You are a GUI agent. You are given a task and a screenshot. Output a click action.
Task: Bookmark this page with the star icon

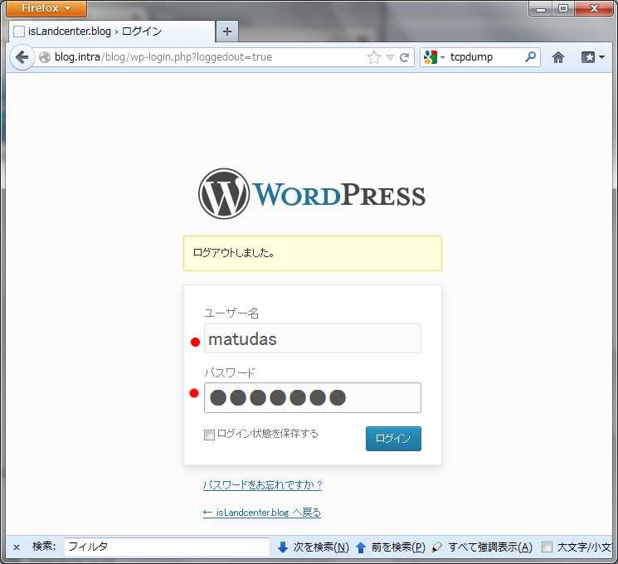pyautogui.click(x=374, y=57)
